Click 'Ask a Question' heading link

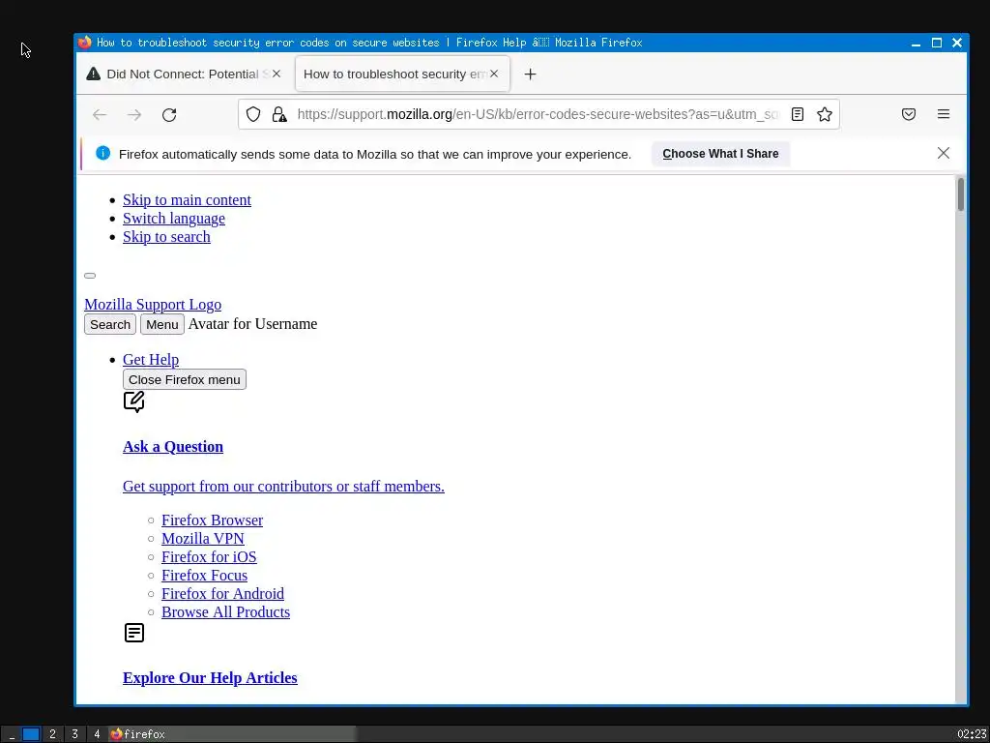(173, 446)
